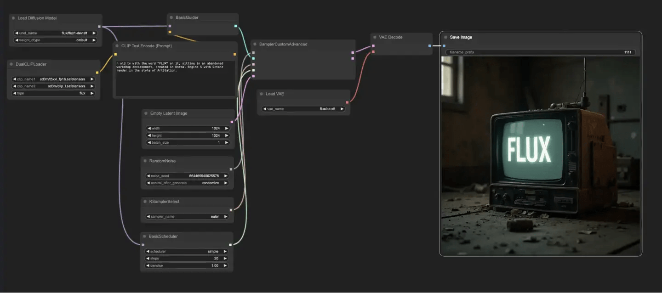The height and width of the screenshot is (293, 662).
Task: Open the clip_name2 dropdown with clip_l.safetensors
Action: click(53, 86)
